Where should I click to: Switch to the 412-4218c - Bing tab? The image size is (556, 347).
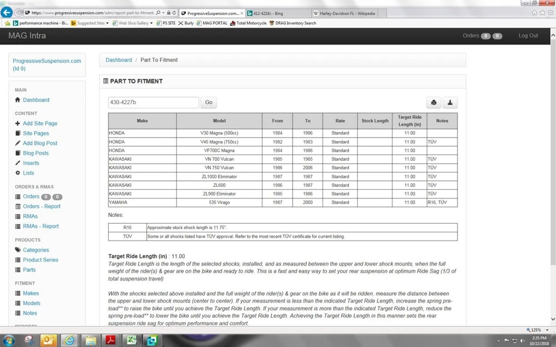(x=279, y=13)
